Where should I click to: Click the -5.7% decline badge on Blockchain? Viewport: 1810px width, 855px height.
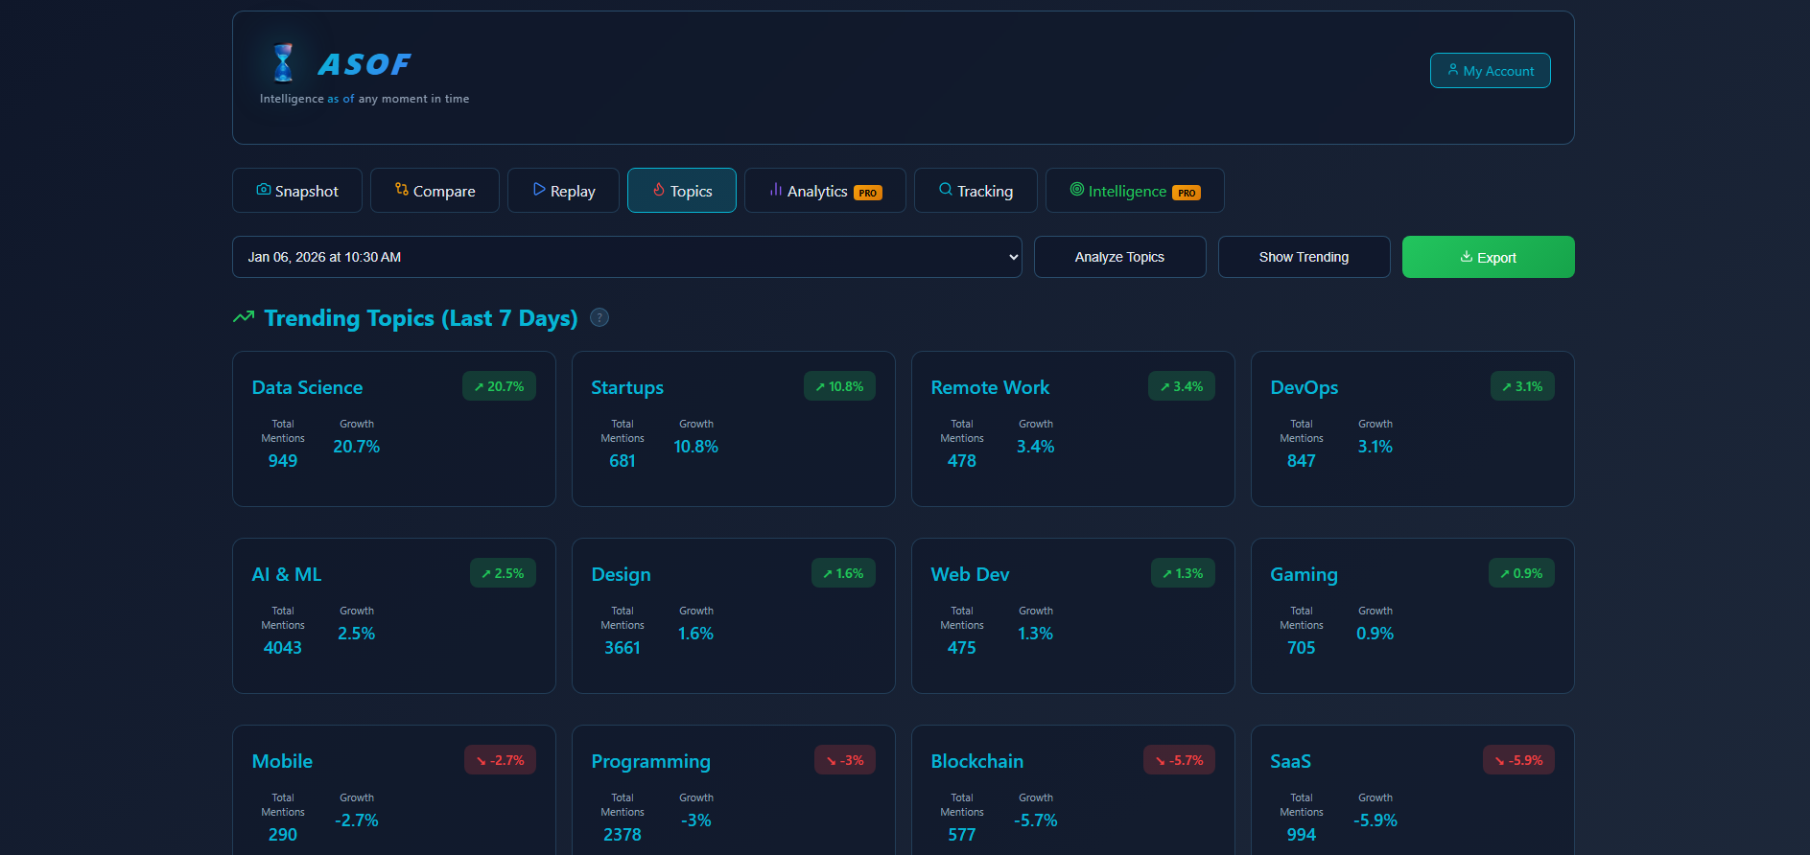(1179, 760)
